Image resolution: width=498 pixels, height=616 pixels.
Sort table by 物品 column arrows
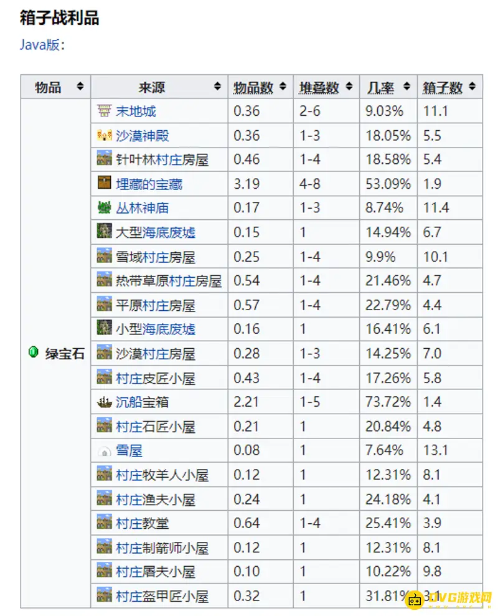pyautogui.click(x=80, y=87)
